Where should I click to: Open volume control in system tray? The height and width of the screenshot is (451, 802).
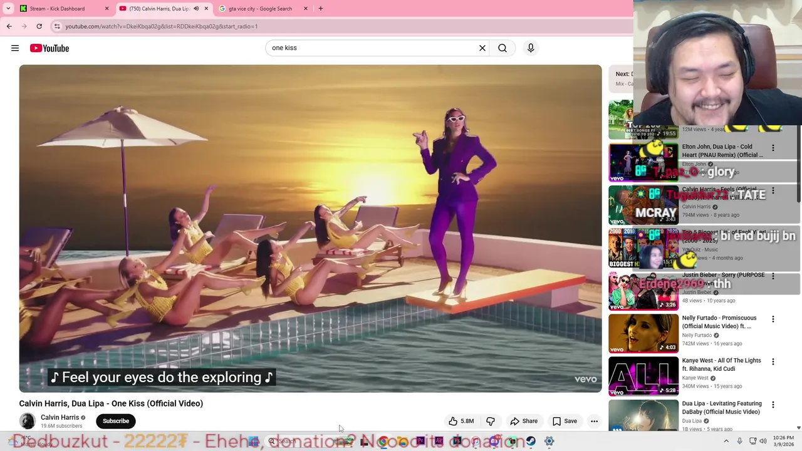coord(763,442)
